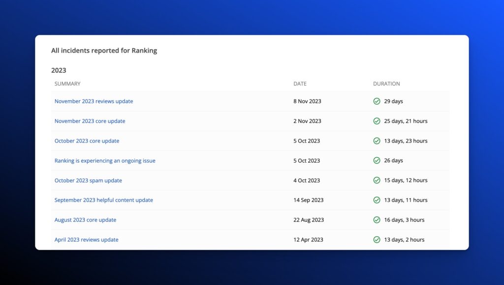Collapse the 2023 incidents section
Image resolution: width=504 pixels, height=285 pixels.
pyautogui.click(x=59, y=70)
